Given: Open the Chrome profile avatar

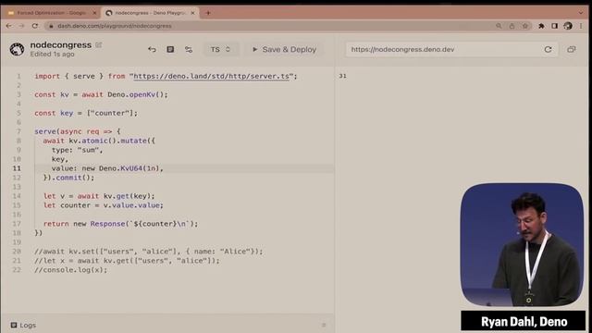Looking at the screenshot, I should [568, 26].
